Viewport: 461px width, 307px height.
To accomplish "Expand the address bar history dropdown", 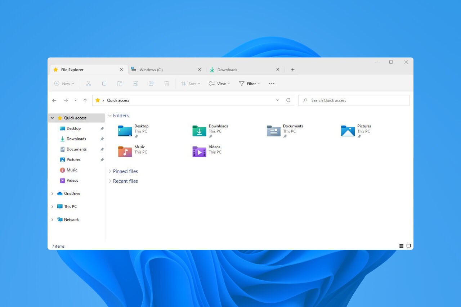I will click(277, 100).
